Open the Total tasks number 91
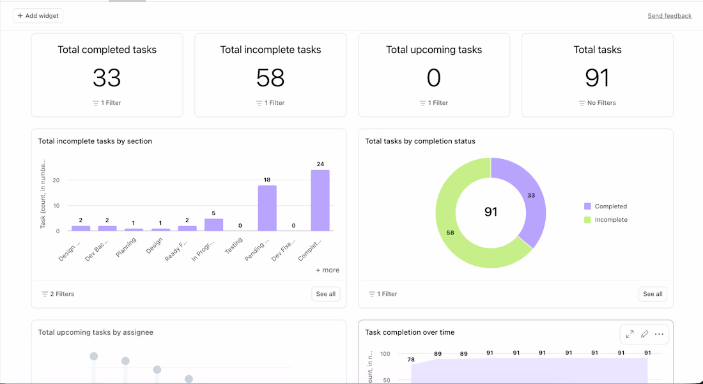Screen dimensions: 703x384 tap(597, 77)
